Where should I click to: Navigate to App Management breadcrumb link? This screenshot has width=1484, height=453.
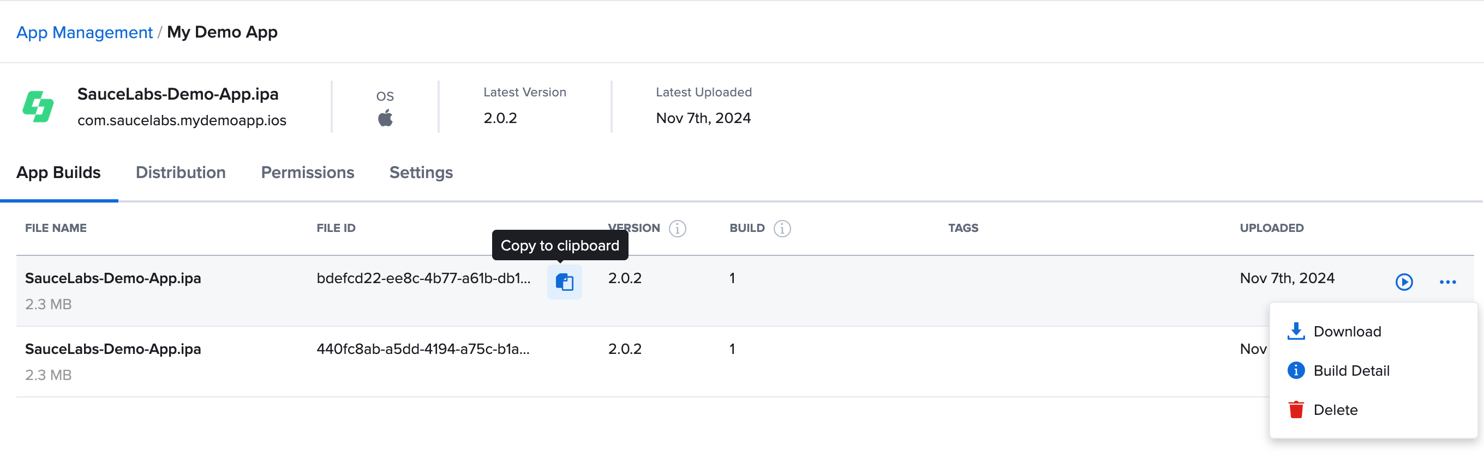point(84,32)
